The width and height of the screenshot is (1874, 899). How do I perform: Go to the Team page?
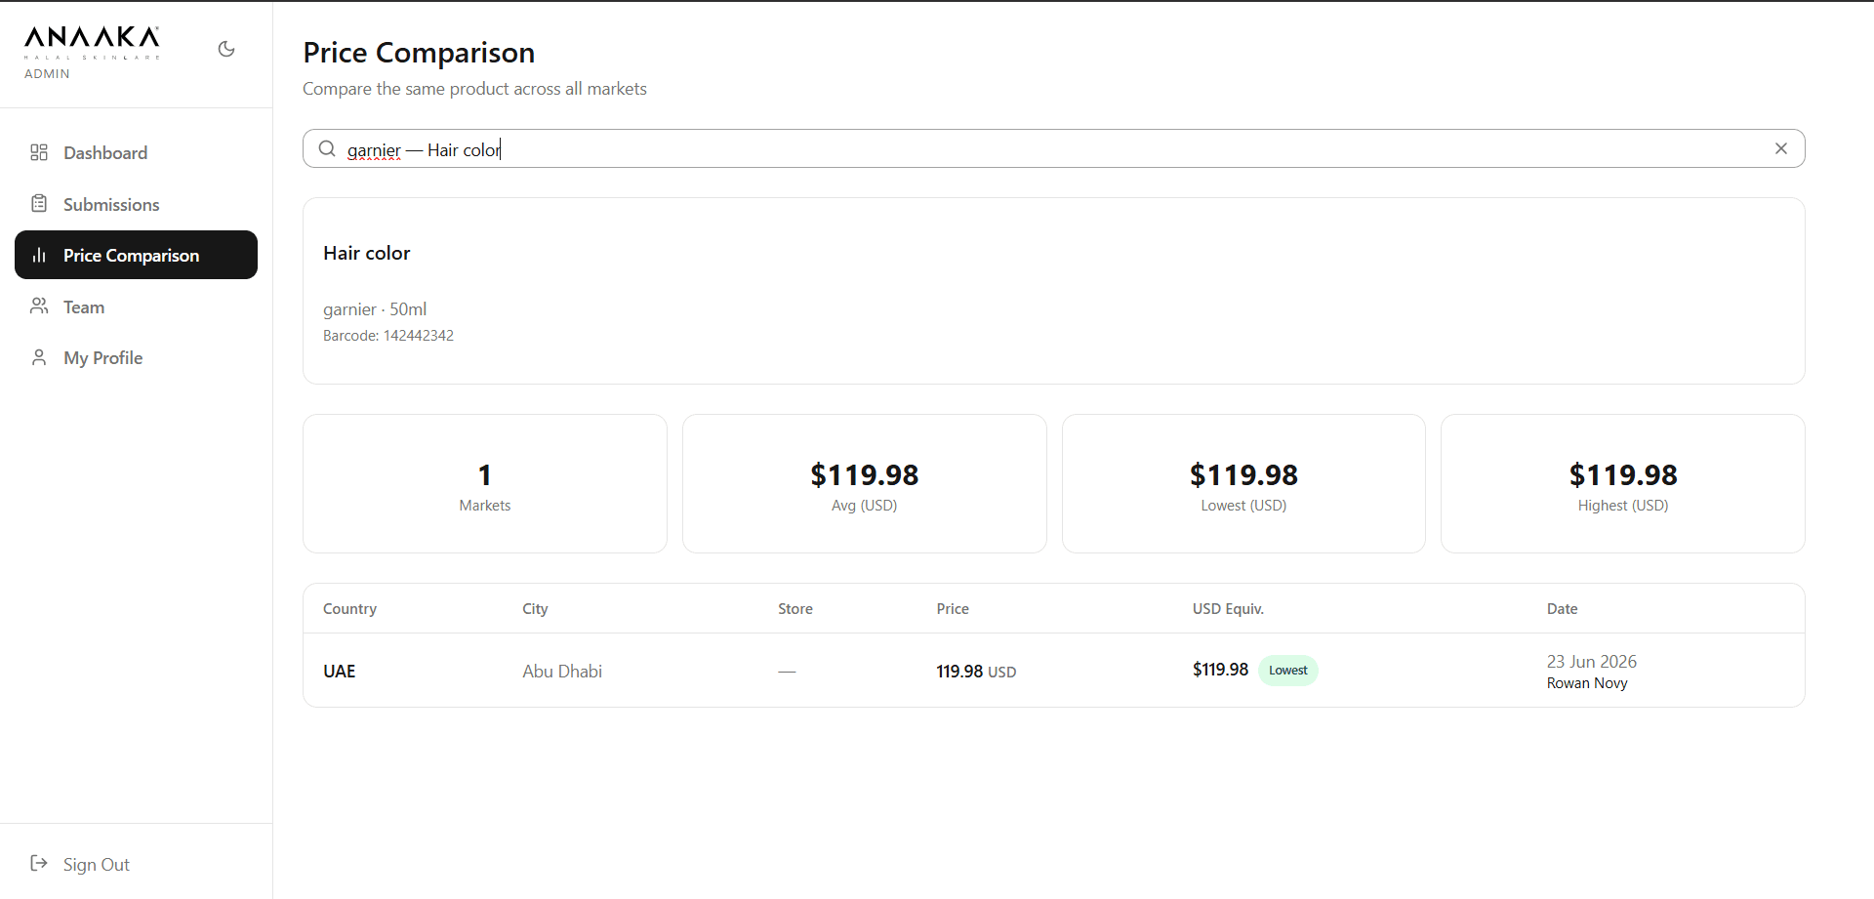point(136,306)
